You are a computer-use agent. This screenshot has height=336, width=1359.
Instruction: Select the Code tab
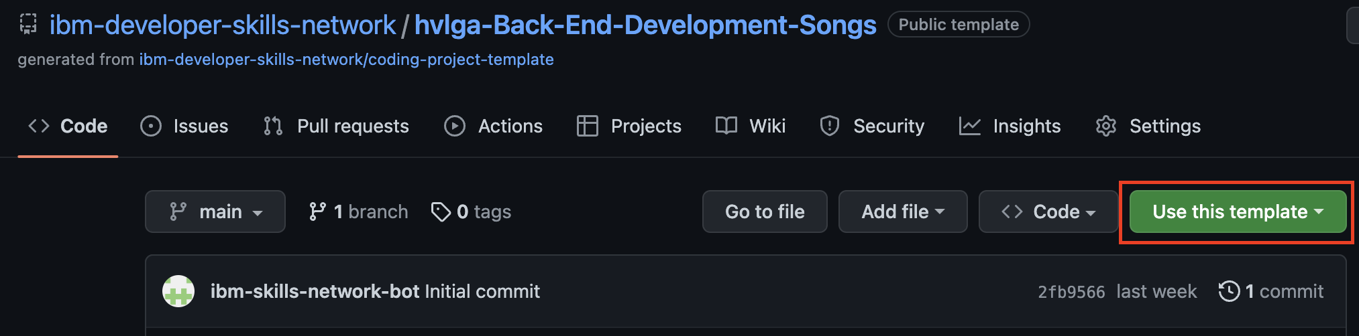pyautogui.click(x=68, y=126)
